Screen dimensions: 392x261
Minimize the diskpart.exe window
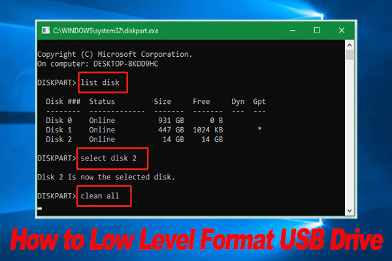293,31
